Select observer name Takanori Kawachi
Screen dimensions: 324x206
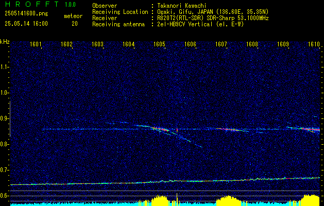click(x=182, y=6)
